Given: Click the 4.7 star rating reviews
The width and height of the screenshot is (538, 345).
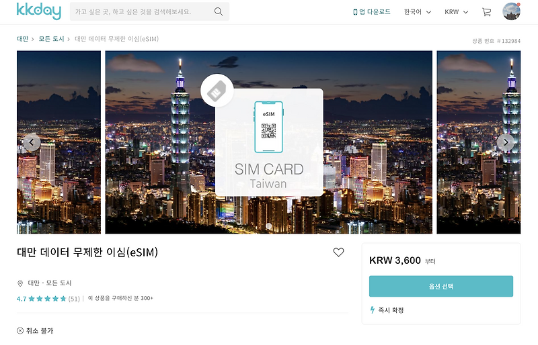Looking at the screenshot, I should (48, 299).
